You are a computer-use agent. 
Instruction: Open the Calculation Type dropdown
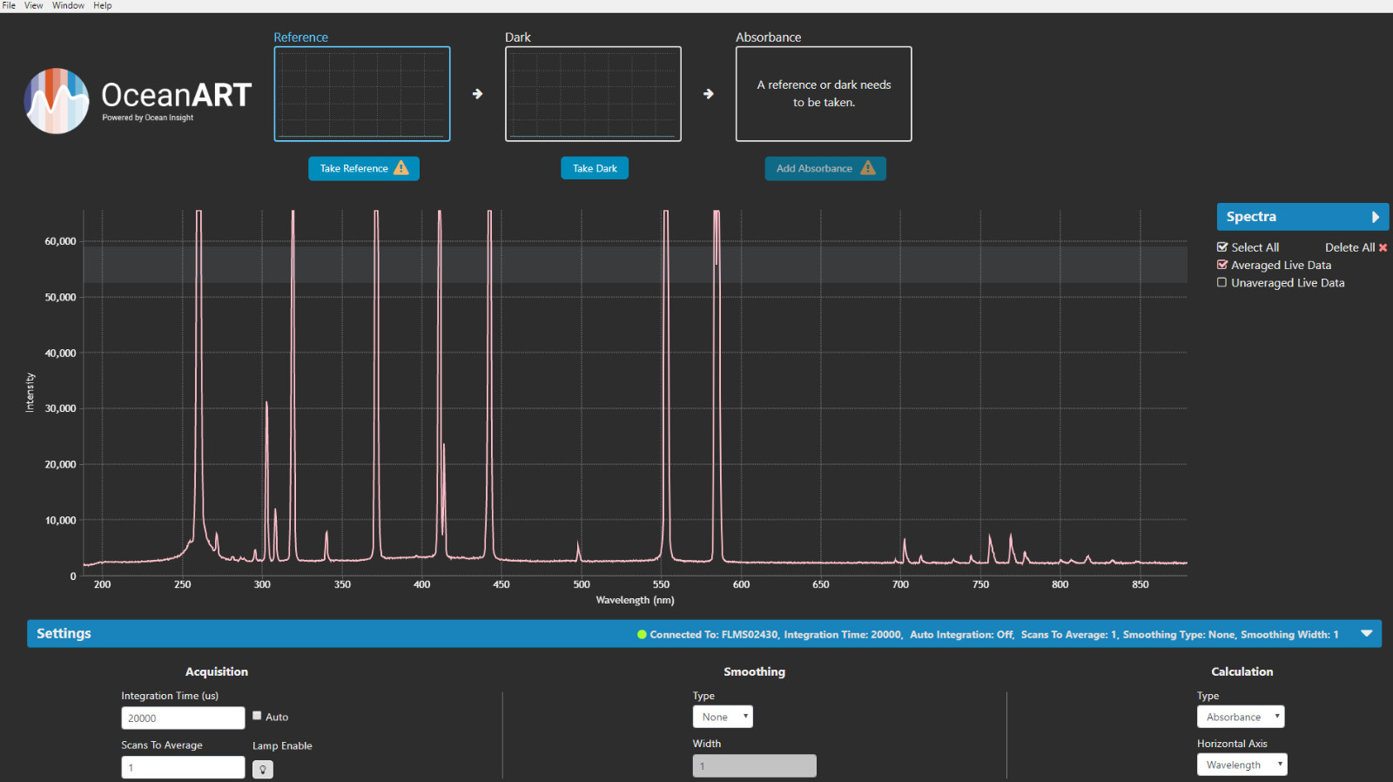pyautogui.click(x=1241, y=717)
